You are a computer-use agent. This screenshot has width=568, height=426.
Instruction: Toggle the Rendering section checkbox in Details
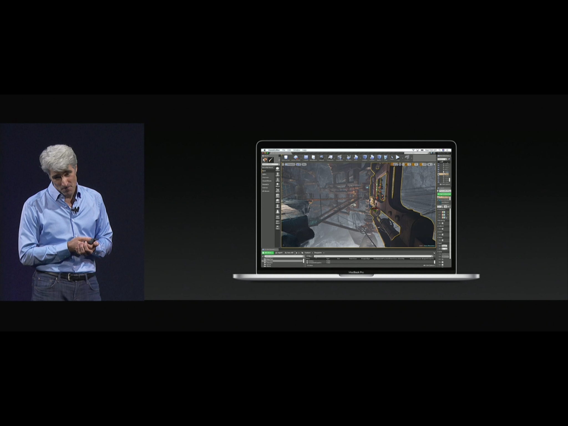442,223
